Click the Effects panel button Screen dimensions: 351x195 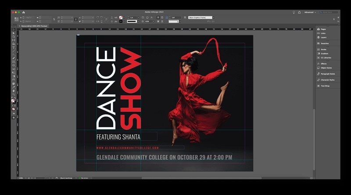[x=323, y=64]
